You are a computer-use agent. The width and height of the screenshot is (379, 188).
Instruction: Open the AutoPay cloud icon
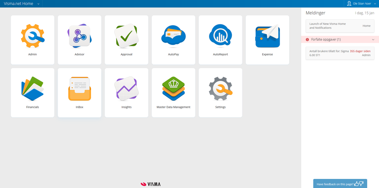(173, 36)
